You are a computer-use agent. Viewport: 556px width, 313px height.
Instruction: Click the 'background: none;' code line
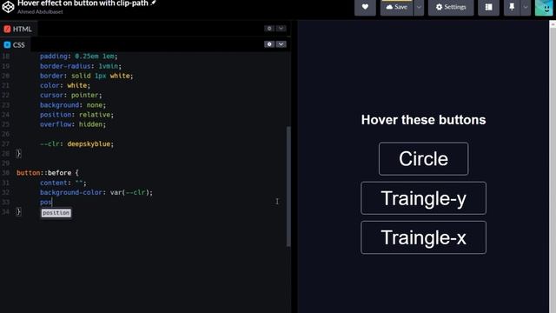click(73, 105)
